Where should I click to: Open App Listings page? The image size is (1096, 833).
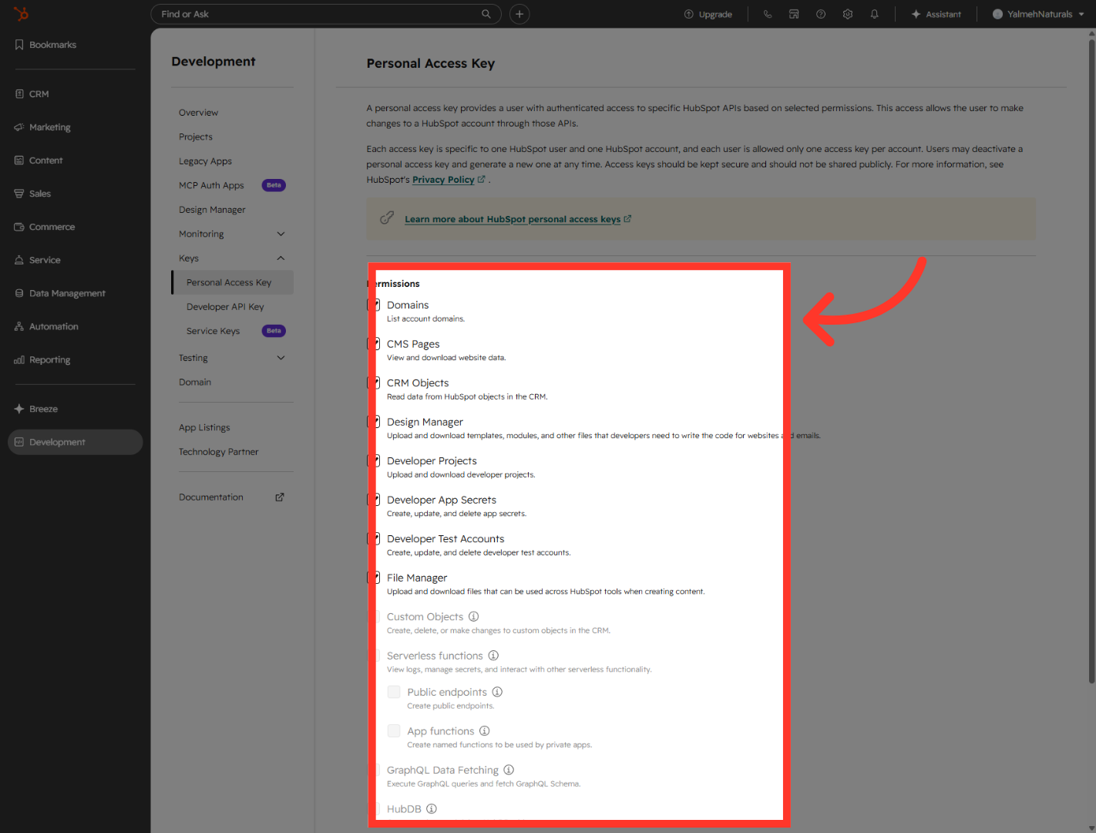[x=204, y=427]
